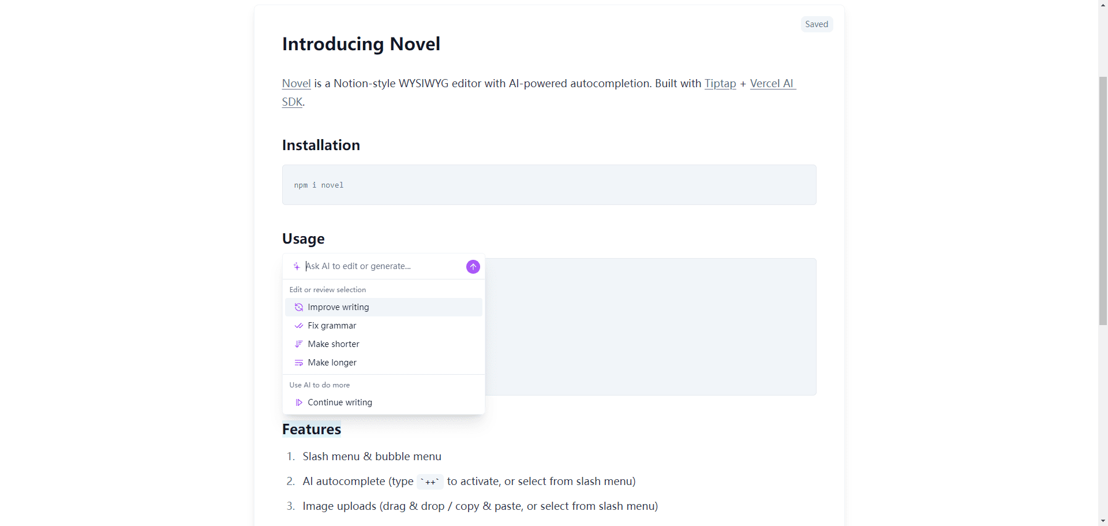
Task: Click inside the npm i novel code block
Action: pos(548,185)
